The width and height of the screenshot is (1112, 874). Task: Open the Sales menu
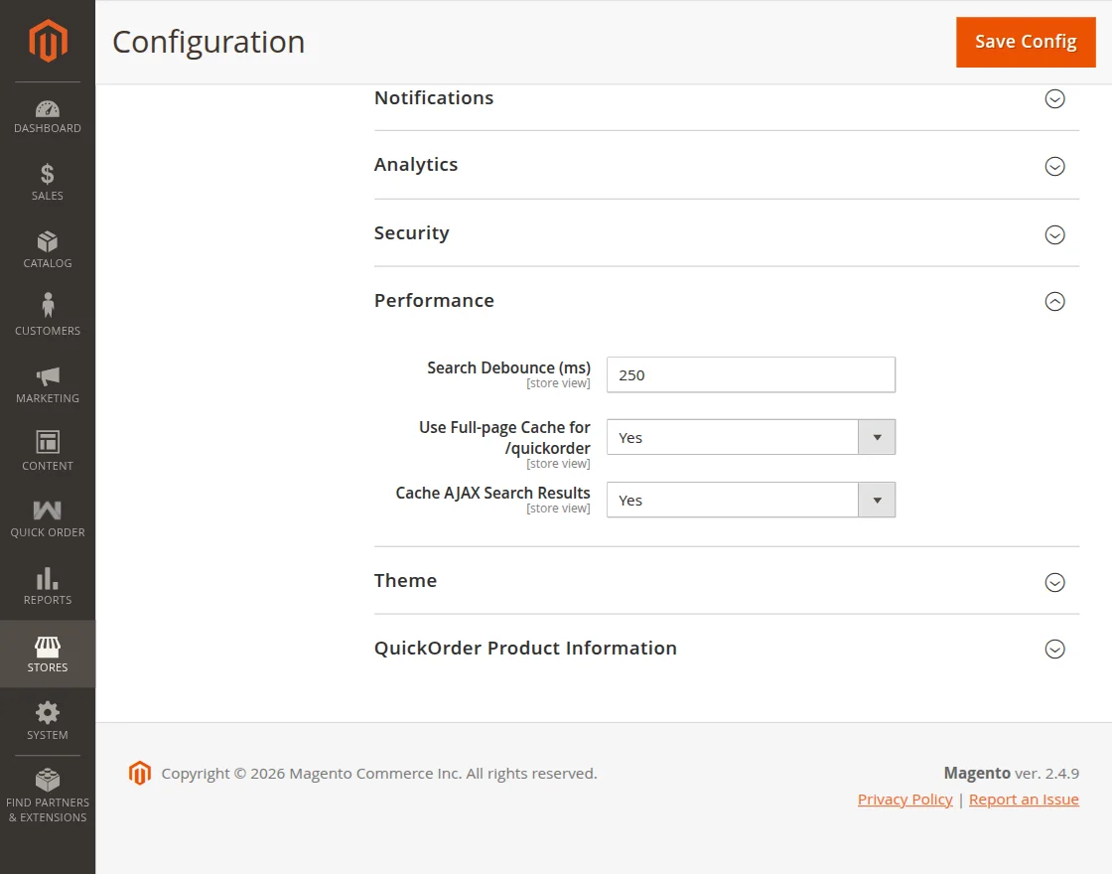point(48,182)
